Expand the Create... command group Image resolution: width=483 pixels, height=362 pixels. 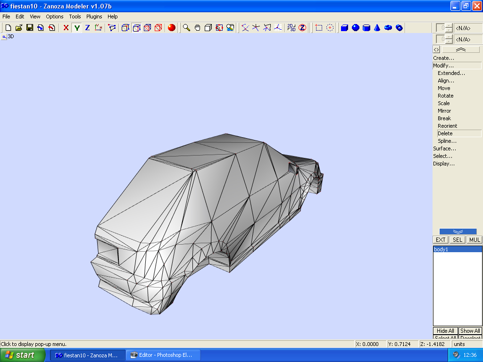tap(444, 58)
